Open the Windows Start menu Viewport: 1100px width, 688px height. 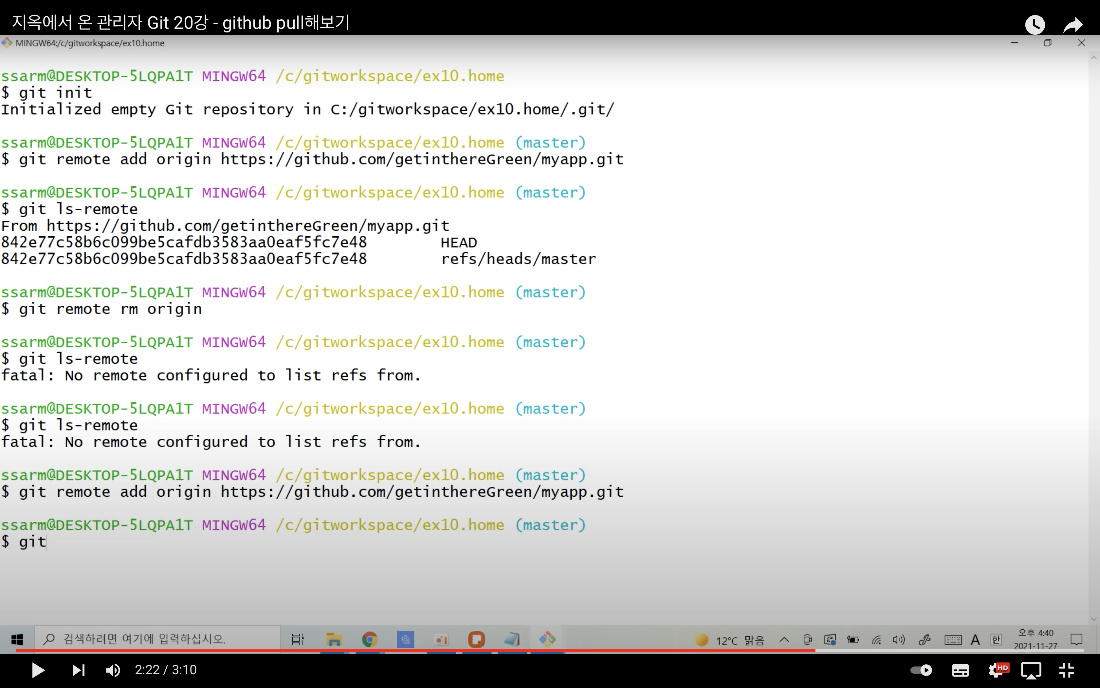(17, 640)
